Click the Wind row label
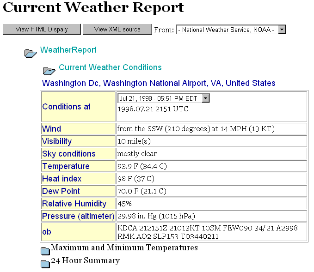 [51, 129]
